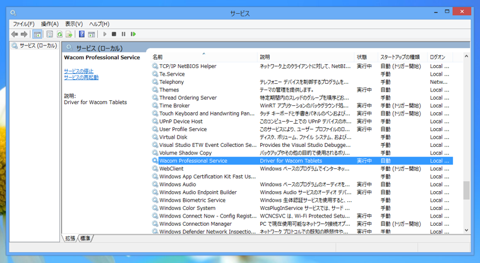Click the 実行中 status cell for Time Broker
The width and height of the screenshot is (480, 263).
[364, 106]
